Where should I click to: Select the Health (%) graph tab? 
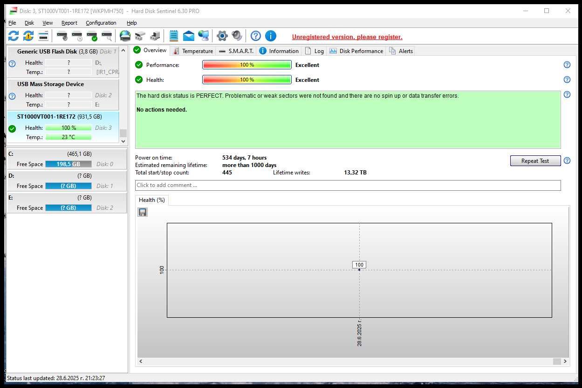[x=152, y=200]
